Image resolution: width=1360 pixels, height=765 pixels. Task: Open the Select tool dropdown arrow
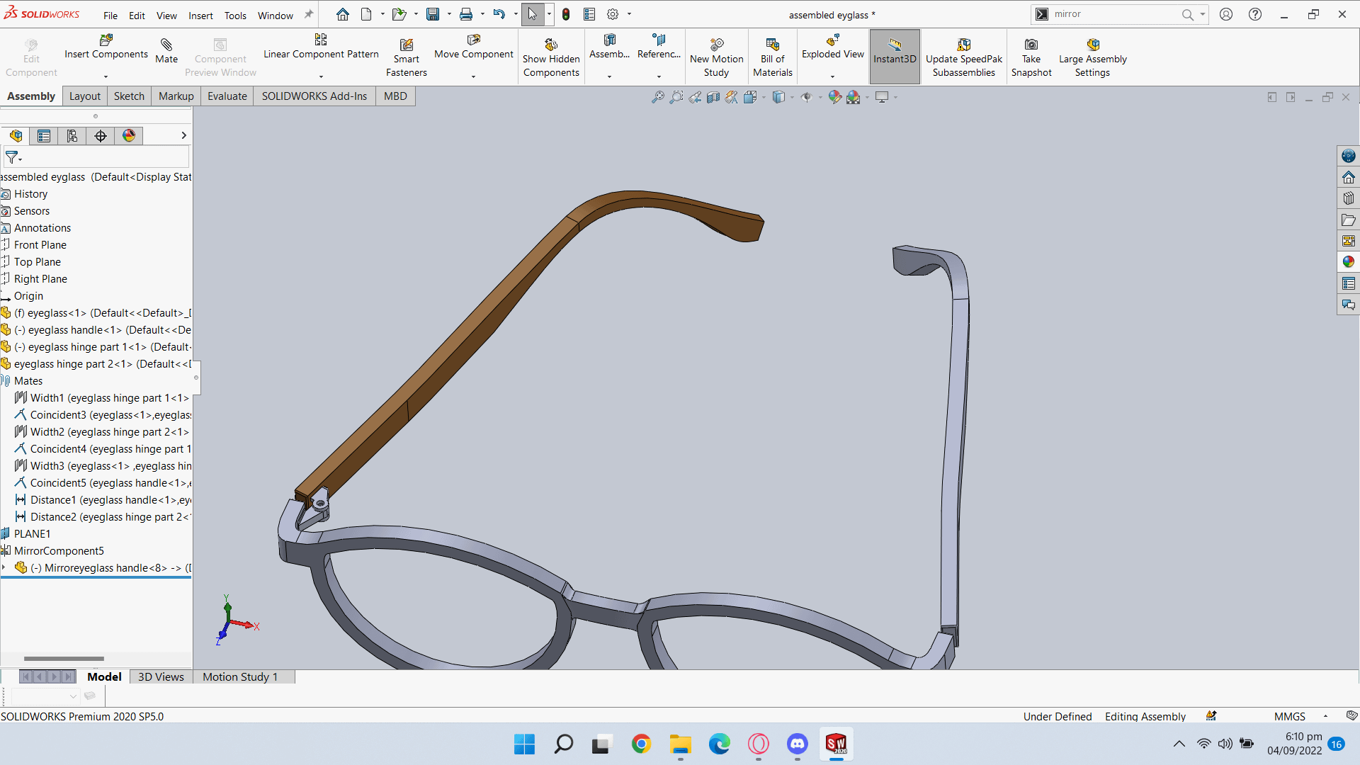pyautogui.click(x=549, y=14)
